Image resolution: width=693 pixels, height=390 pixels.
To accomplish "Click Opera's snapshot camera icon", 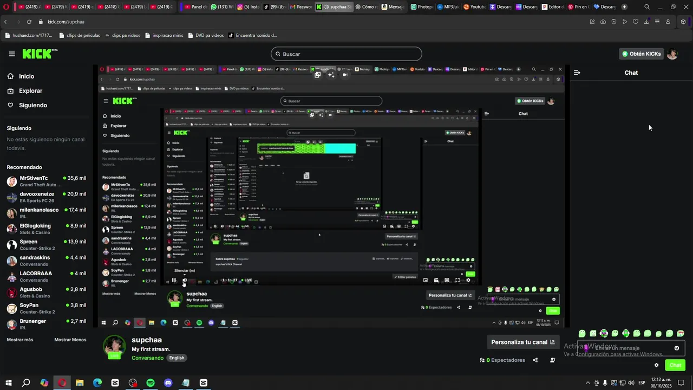I will [603, 22].
